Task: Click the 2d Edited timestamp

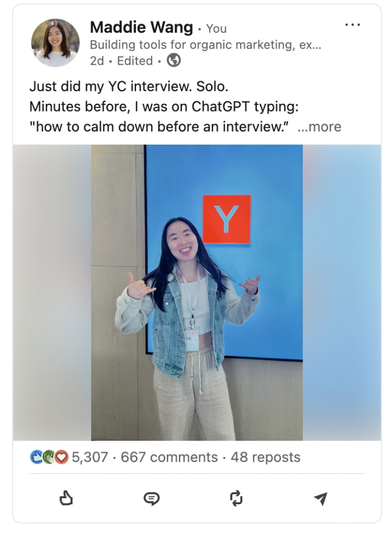Action: click(x=121, y=61)
